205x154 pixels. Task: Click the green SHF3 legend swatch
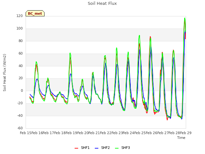(117, 148)
